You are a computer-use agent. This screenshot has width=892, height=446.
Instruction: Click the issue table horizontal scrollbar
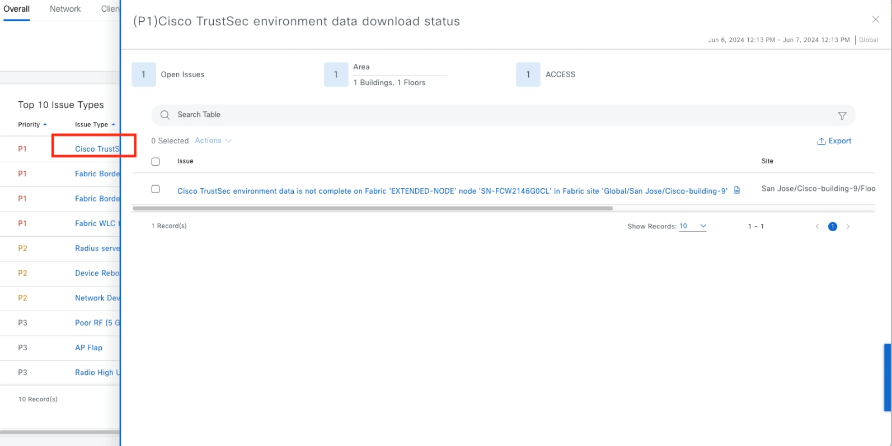(x=373, y=208)
